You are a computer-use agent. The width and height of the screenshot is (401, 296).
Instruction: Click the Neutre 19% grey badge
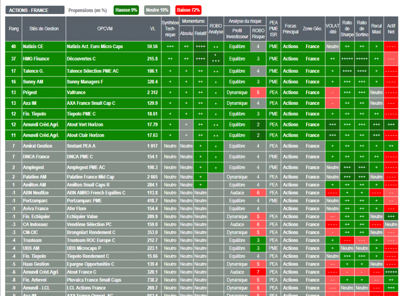(x=157, y=10)
